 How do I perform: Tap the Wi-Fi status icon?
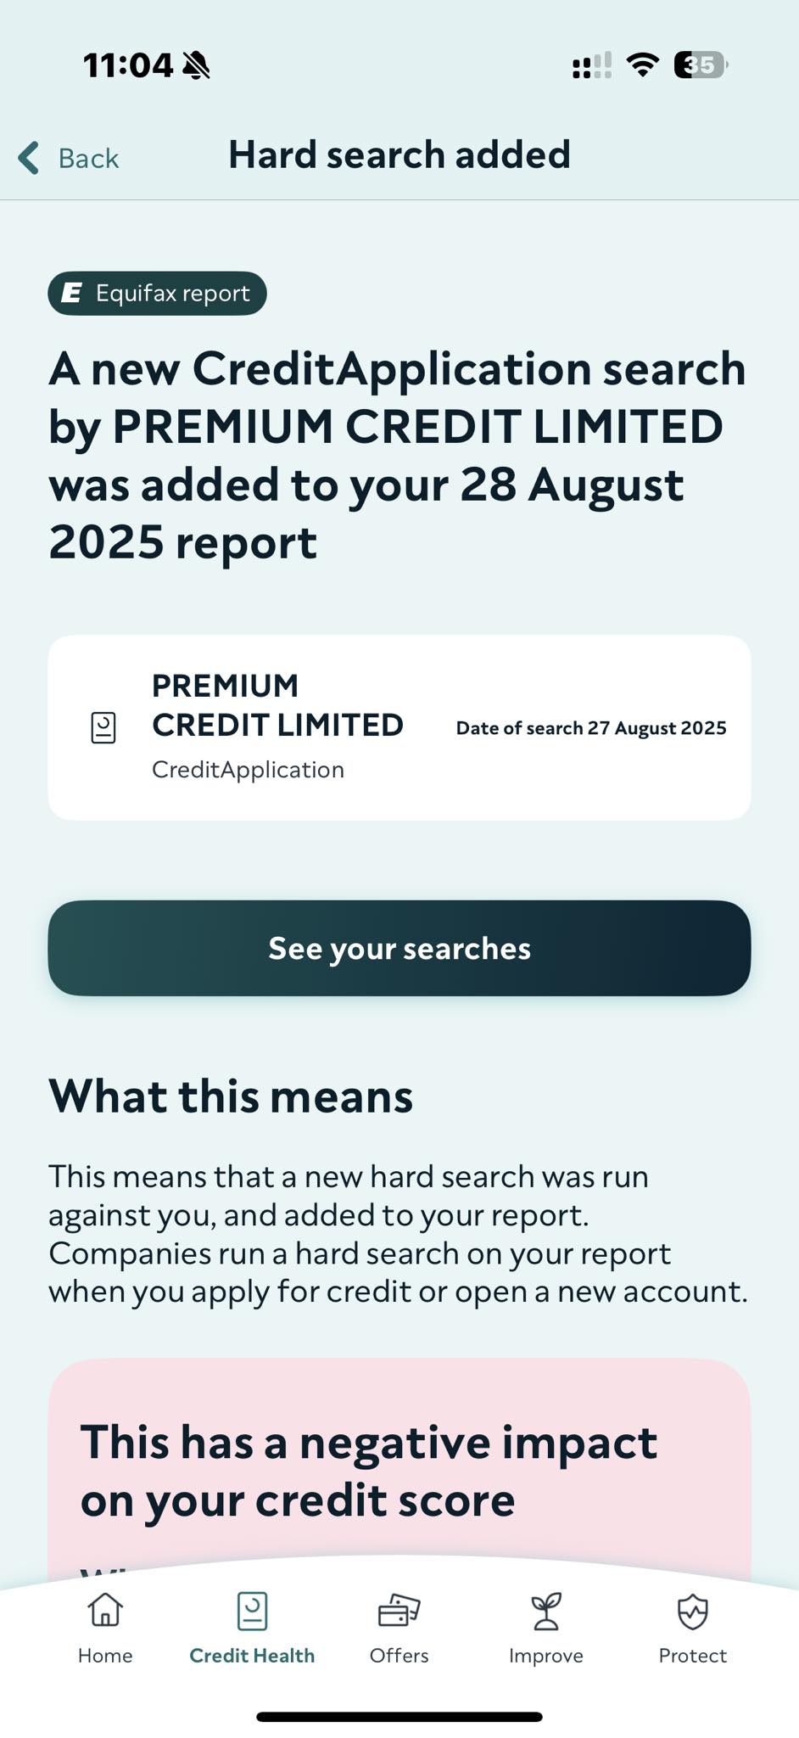coord(643,64)
